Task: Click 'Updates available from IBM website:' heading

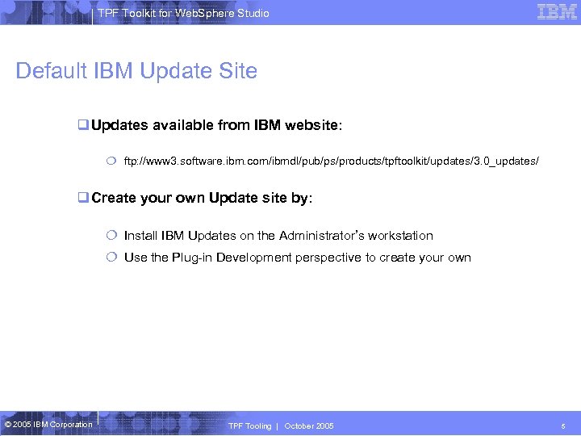Action: 217,125
